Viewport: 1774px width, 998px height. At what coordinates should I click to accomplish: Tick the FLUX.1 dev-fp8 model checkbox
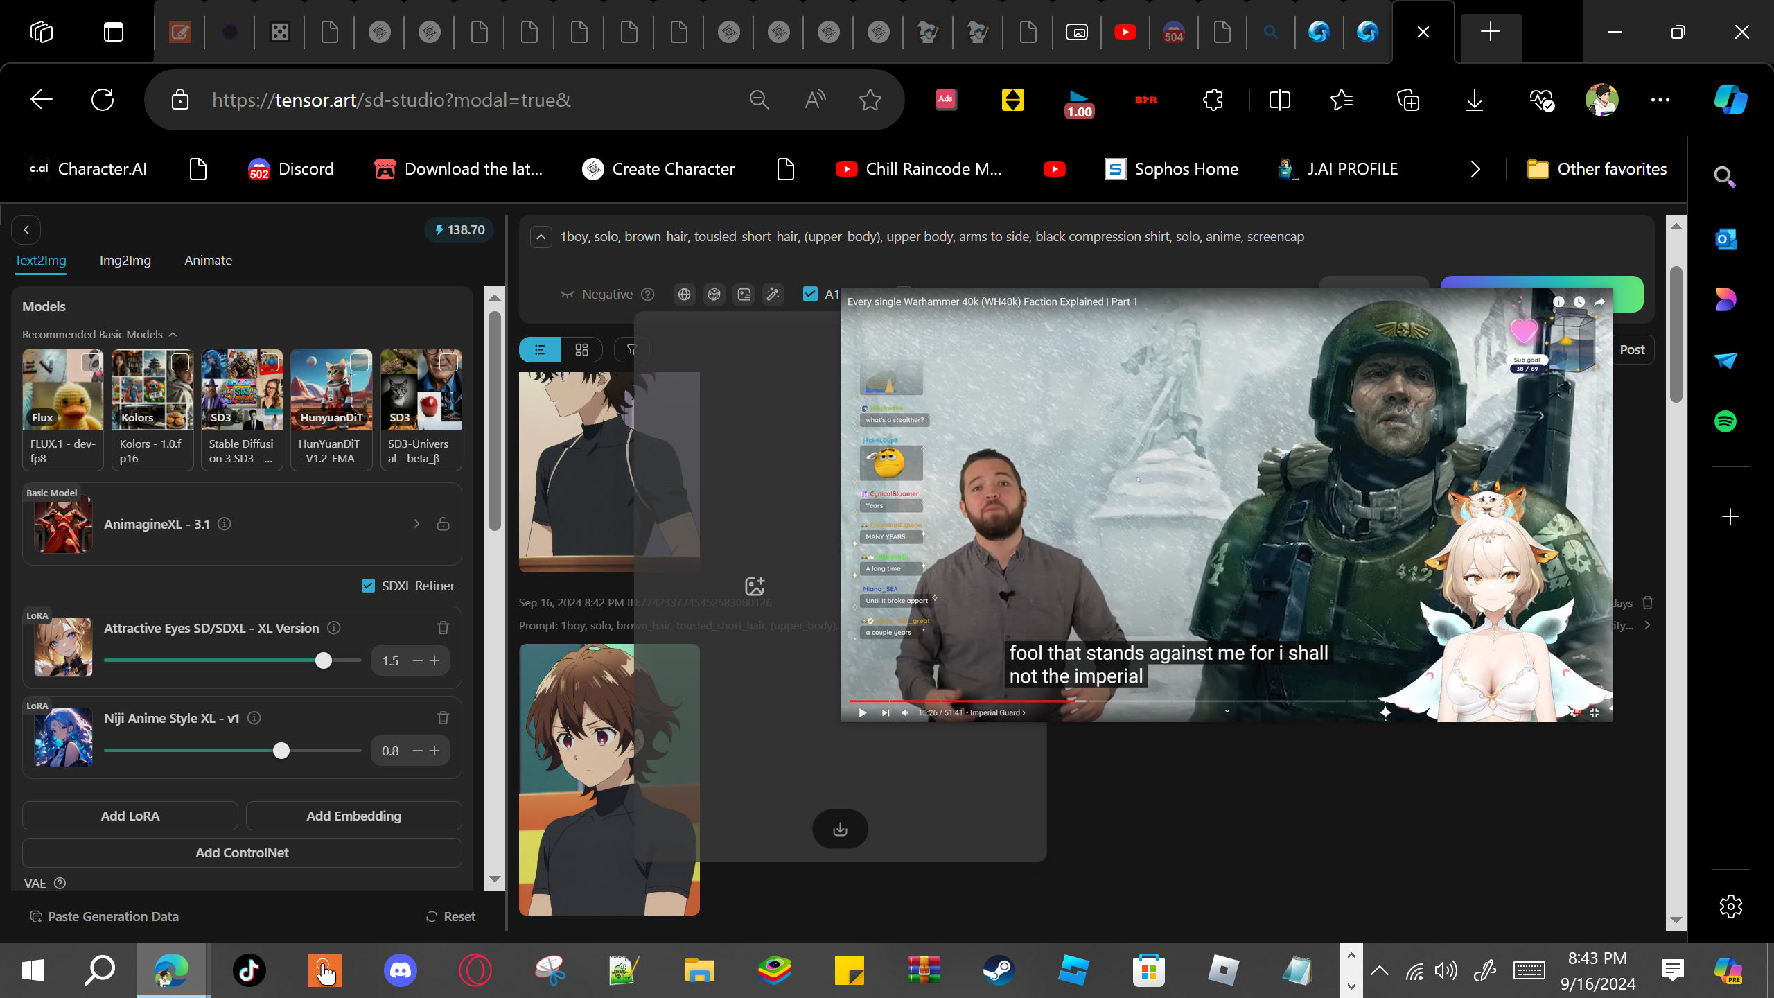tap(90, 362)
